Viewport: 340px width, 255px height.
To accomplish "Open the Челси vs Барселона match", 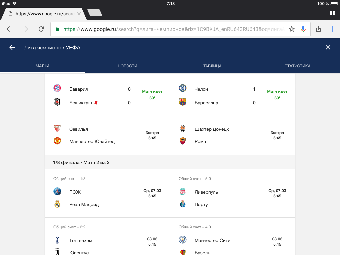I will coord(232,95).
